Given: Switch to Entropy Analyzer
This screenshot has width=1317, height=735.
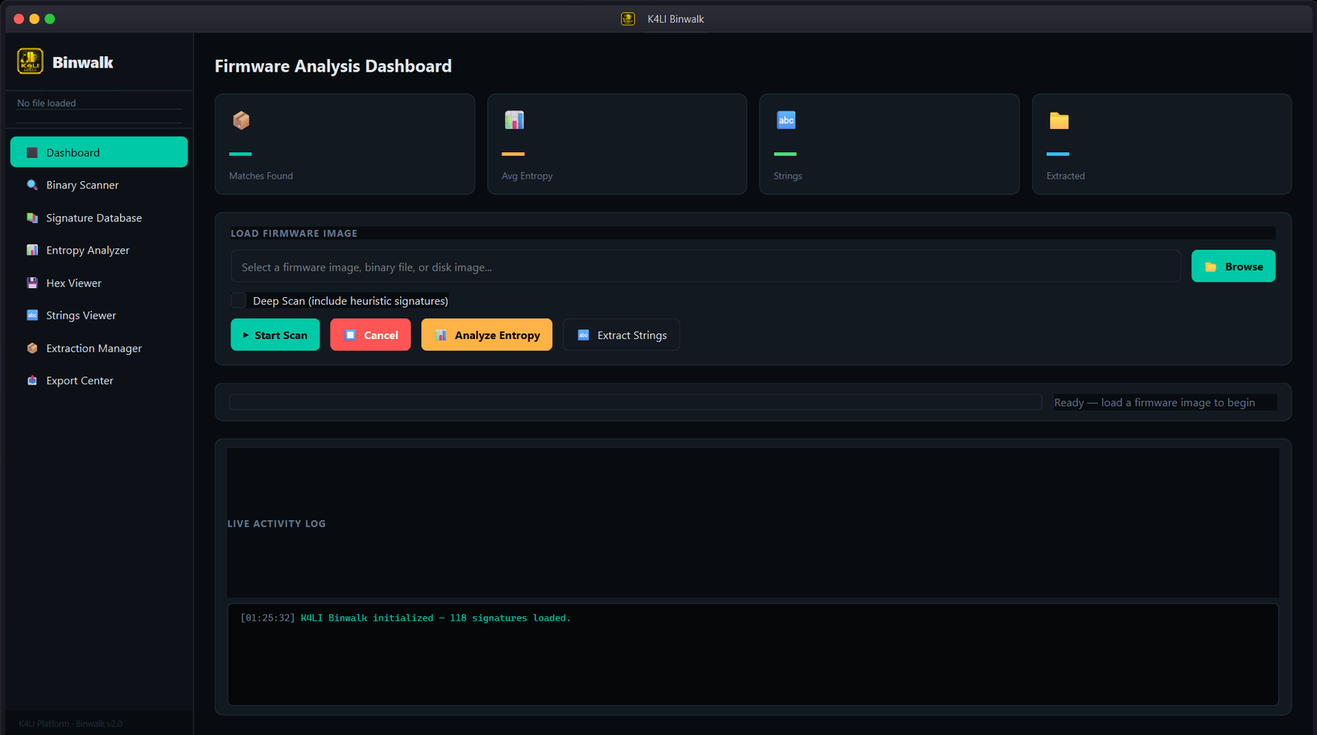Looking at the screenshot, I should click(x=99, y=250).
